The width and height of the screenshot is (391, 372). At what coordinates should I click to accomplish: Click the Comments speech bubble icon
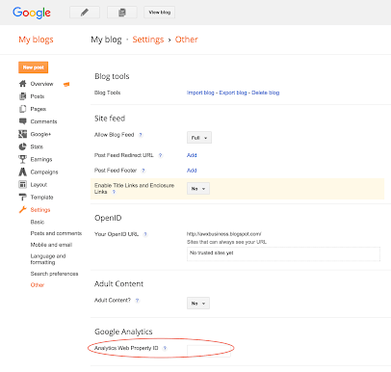click(x=22, y=121)
